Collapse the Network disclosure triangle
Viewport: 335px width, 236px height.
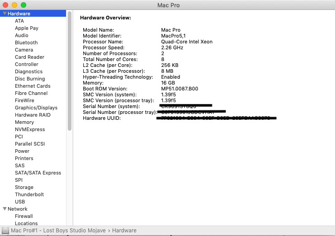click(x=5, y=209)
